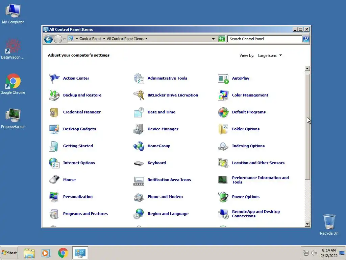Image resolution: width=346 pixels, height=260 pixels.
Task: Expand All Control Panel Items breadcrumb arrow
Action: point(146,39)
